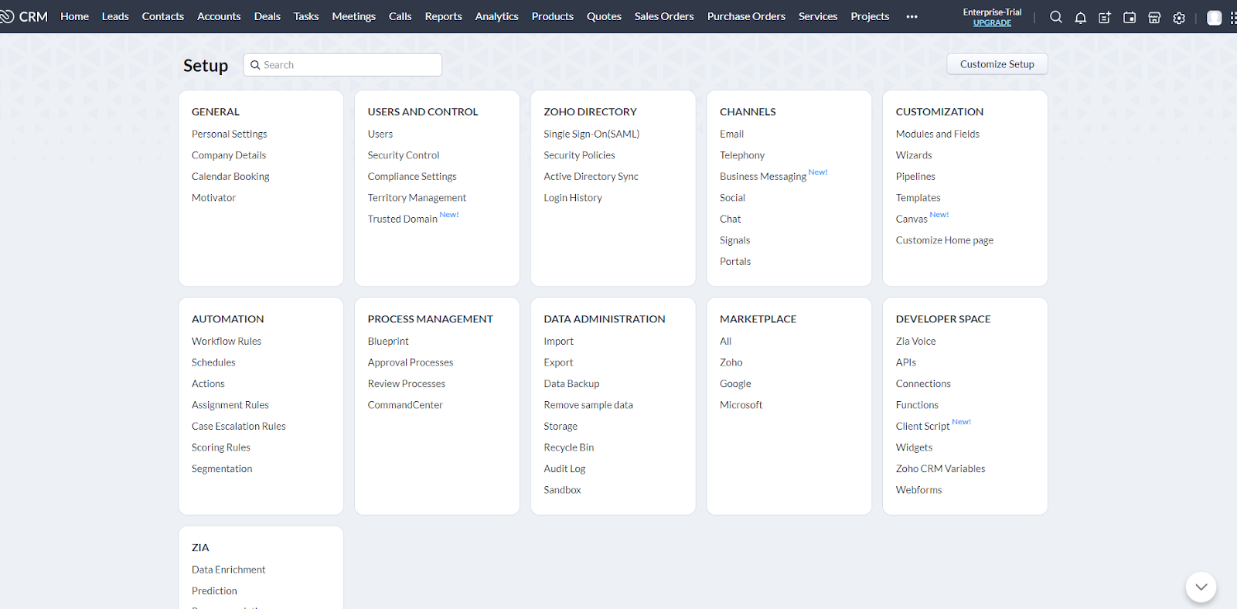1237x609 pixels.
Task: Open the global search magnifier icon
Action: (x=1055, y=17)
